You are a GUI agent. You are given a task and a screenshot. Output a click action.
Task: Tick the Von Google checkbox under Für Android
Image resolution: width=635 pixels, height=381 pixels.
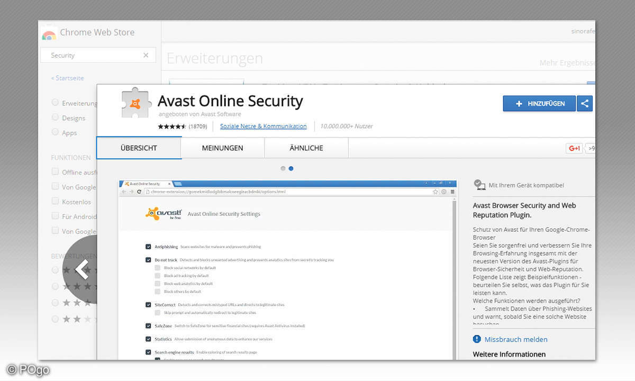click(55, 231)
